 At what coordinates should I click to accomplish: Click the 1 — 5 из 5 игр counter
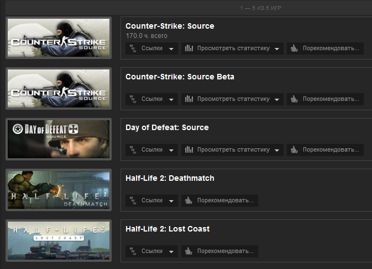pyautogui.click(x=261, y=8)
